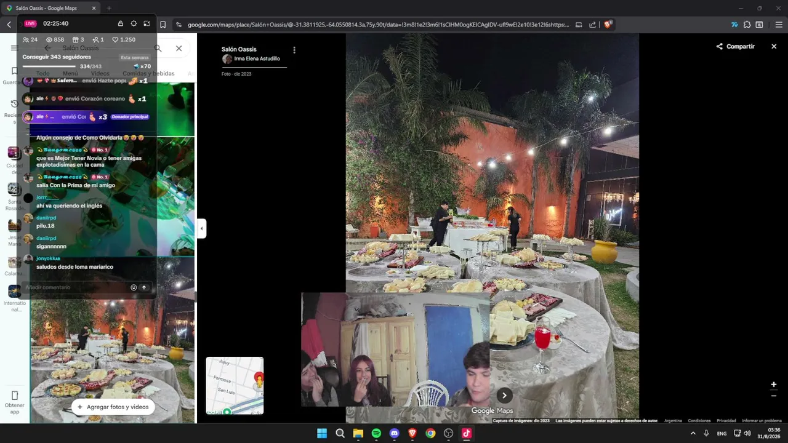Open browser extensions puzzle icon
The width and height of the screenshot is (788, 443).
tap(747, 25)
